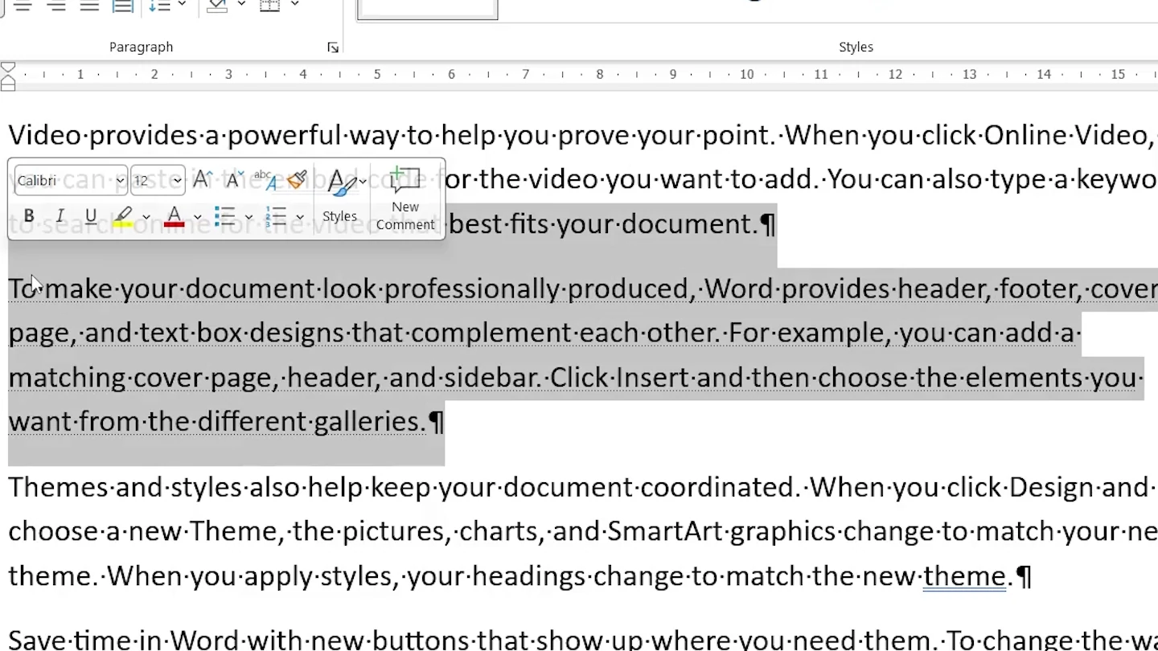Toggle Bold in the mini toolbar

pyautogui.click(x=29, y=216)
